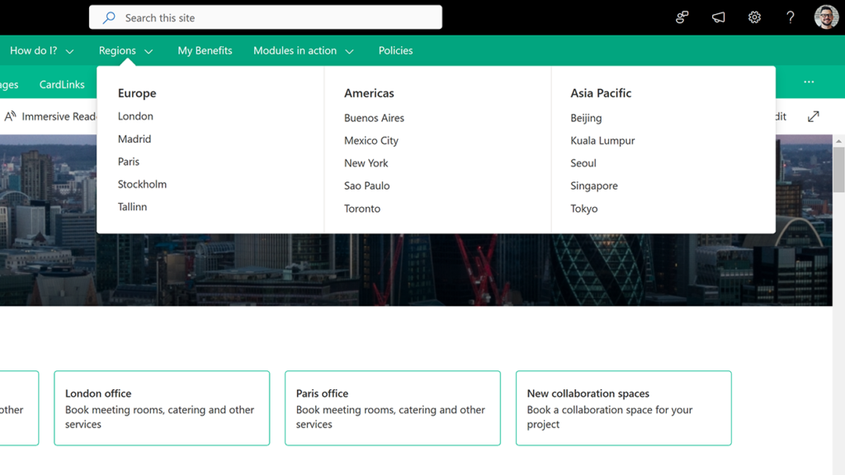Open the New York region page
The height and width of the screenshot is (475, 845).
pos(366,163)
